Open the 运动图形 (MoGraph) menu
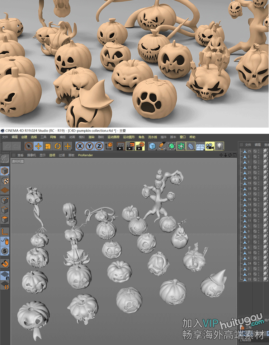 (129, 137)
